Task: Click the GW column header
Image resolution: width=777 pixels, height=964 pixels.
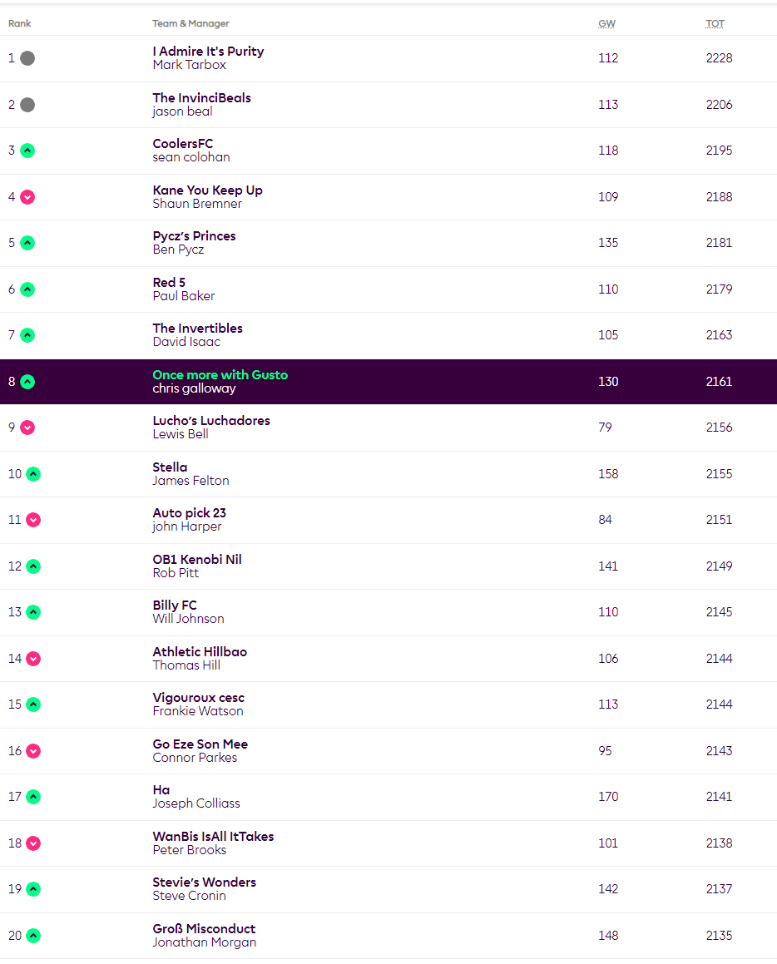Action: pos(607,23)
